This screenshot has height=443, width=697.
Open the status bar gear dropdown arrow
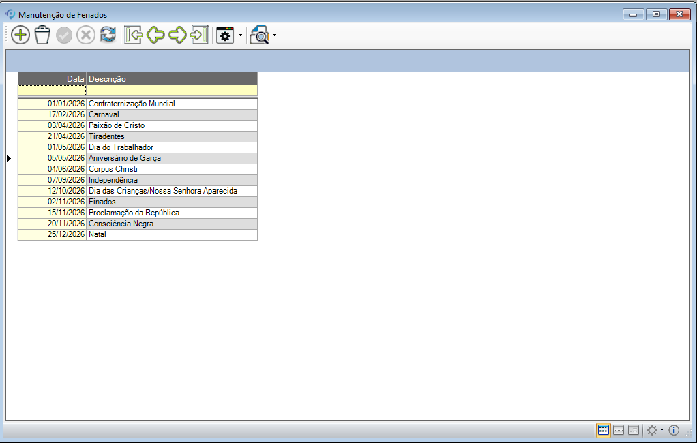click(662, 430)
